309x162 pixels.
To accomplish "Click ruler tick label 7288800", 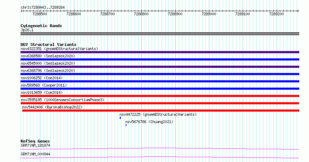I will coord(141,14).
